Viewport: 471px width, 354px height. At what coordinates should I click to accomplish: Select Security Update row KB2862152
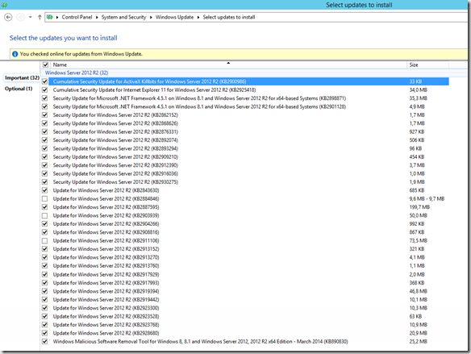[x=245, y=115]
